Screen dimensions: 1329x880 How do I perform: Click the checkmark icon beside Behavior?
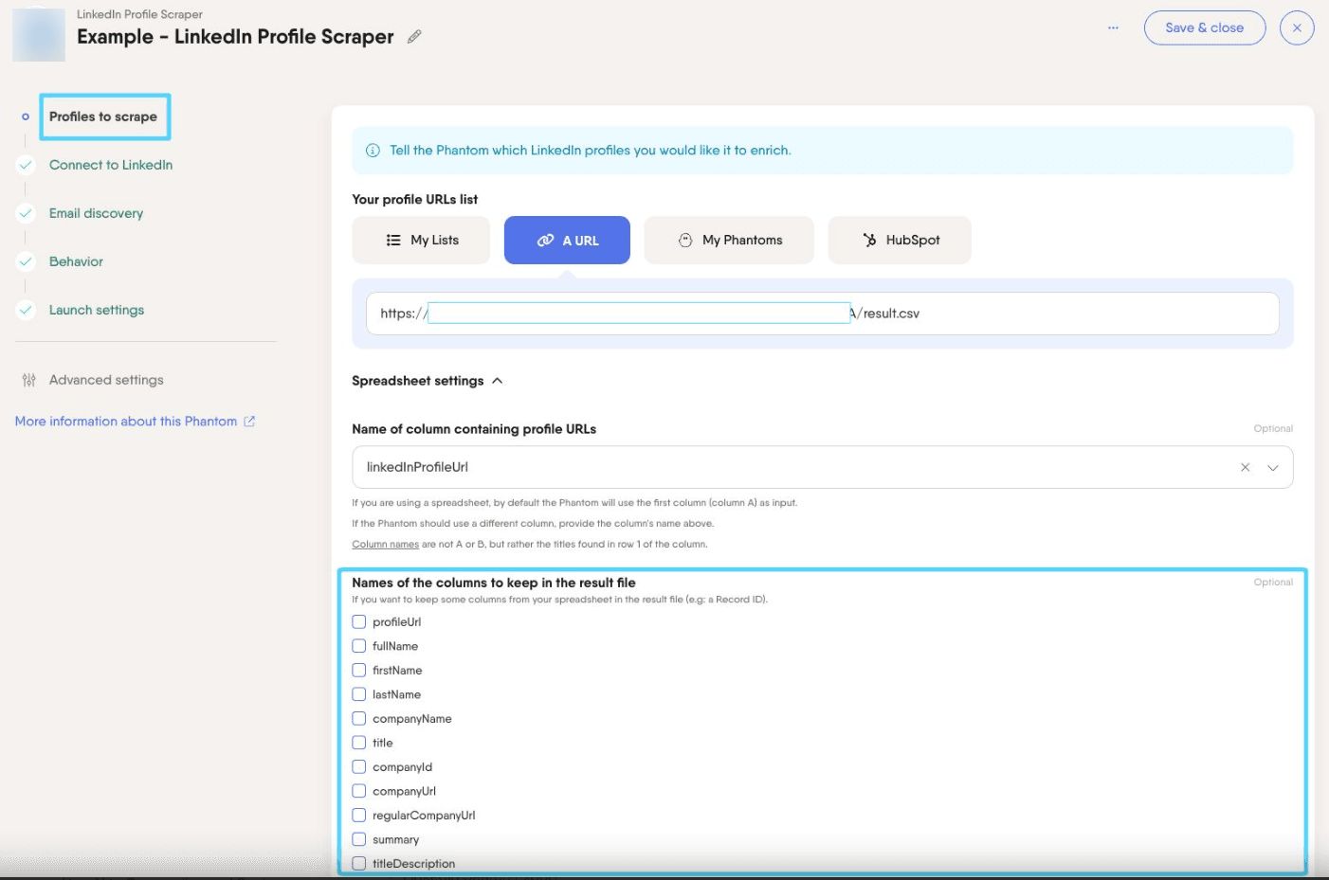[x=26, y=261]
